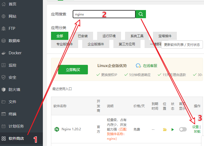
Task: Click the green search magnifier button
Action: click(x=141, y=14)
